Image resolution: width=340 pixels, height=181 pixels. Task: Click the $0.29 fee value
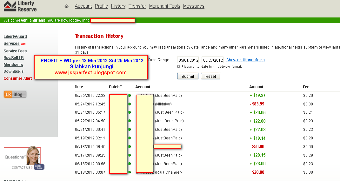pos(308,155)
